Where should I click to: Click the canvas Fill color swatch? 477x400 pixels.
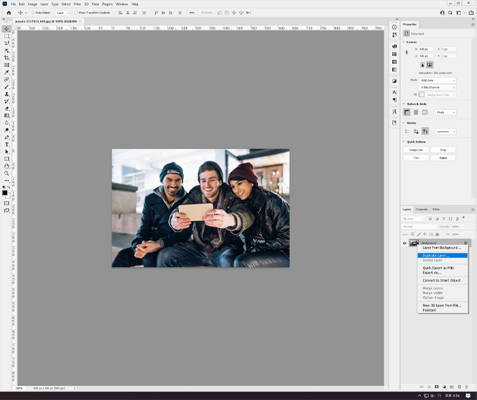pyautogui.click(x=422, y=95)
